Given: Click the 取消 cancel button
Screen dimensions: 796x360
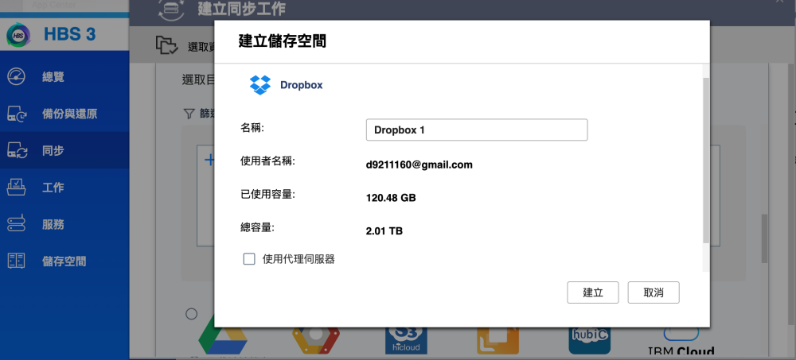Looking at the screenshot, I should (654, 292).
